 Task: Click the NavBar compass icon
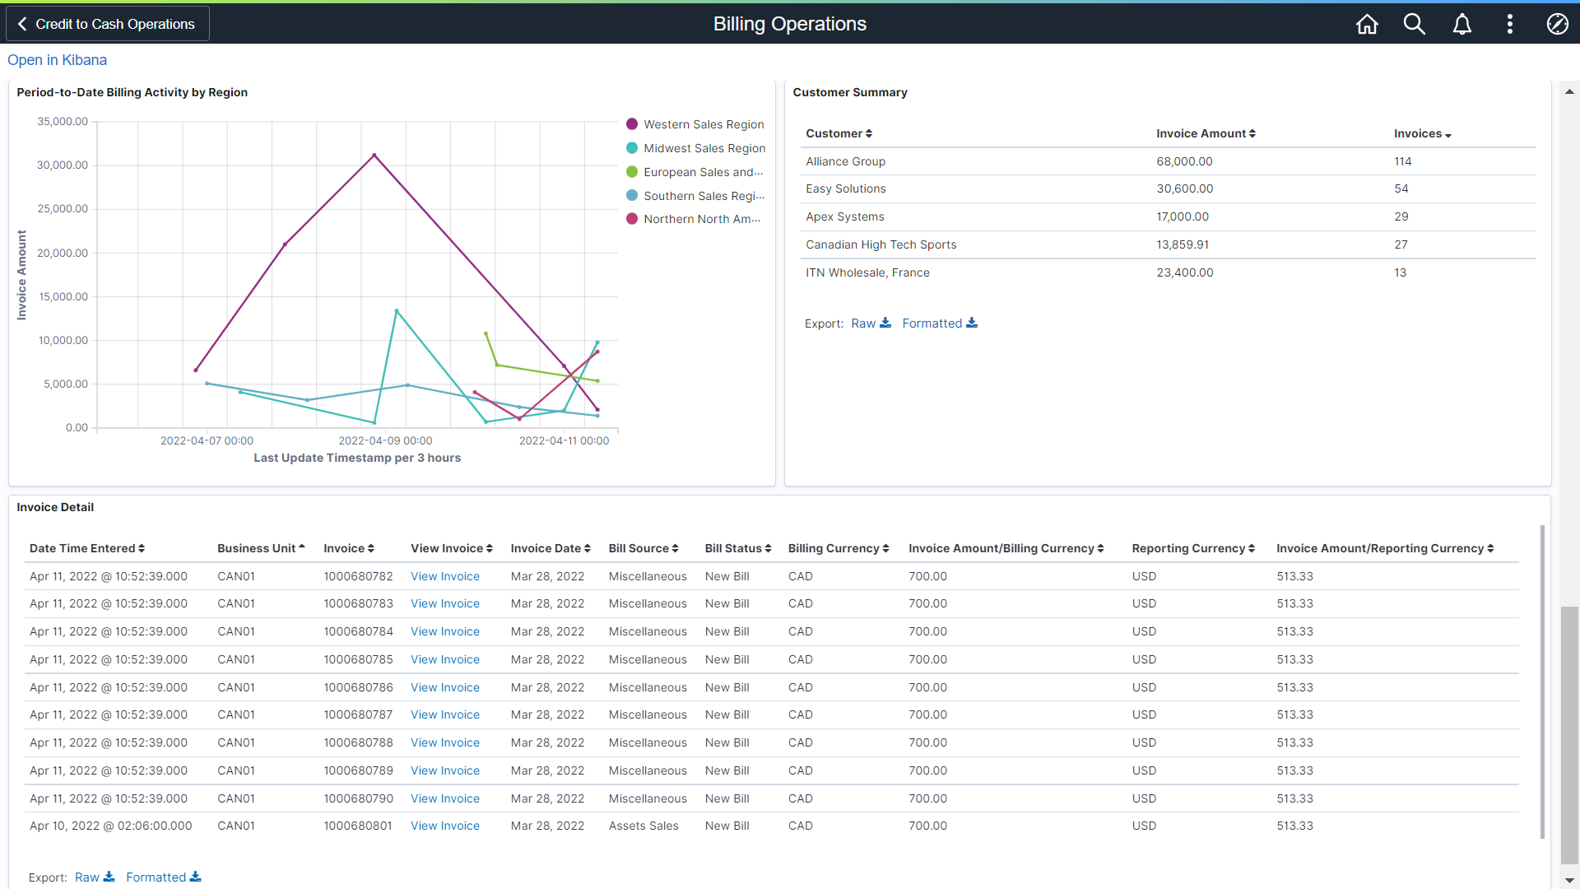(1557, 24)
